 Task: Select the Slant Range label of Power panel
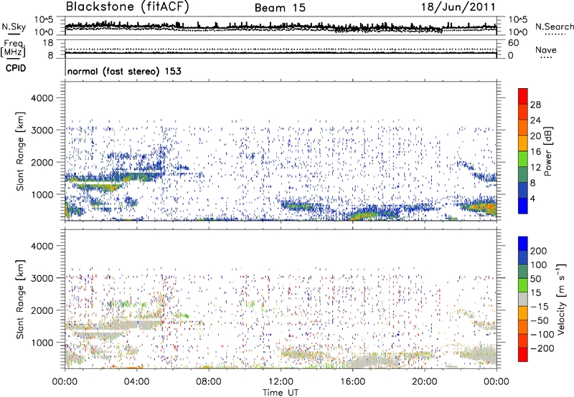coord(20,151)
